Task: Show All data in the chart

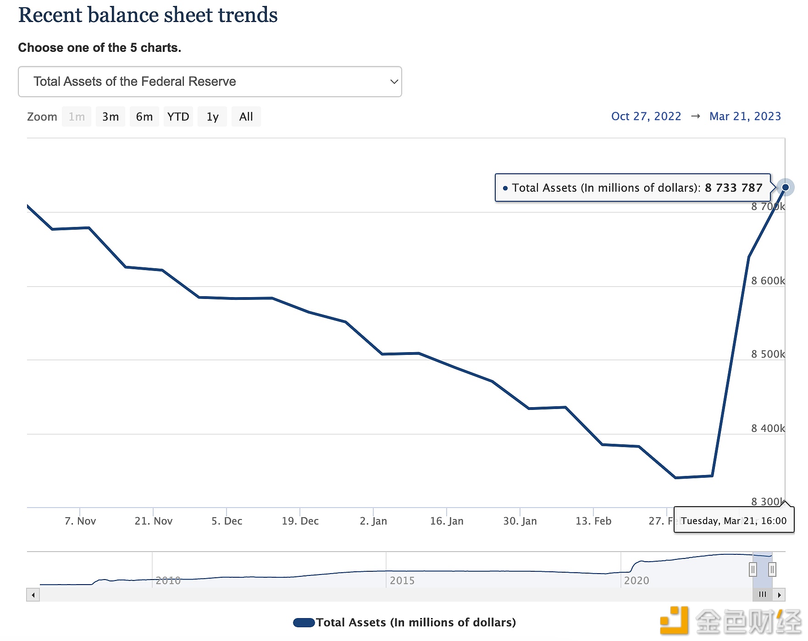Action: point(246,117)
